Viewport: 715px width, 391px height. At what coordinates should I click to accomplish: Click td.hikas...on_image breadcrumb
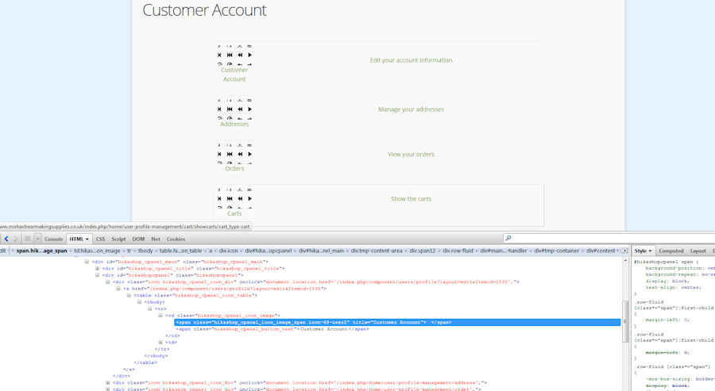(x=97, y=251)
